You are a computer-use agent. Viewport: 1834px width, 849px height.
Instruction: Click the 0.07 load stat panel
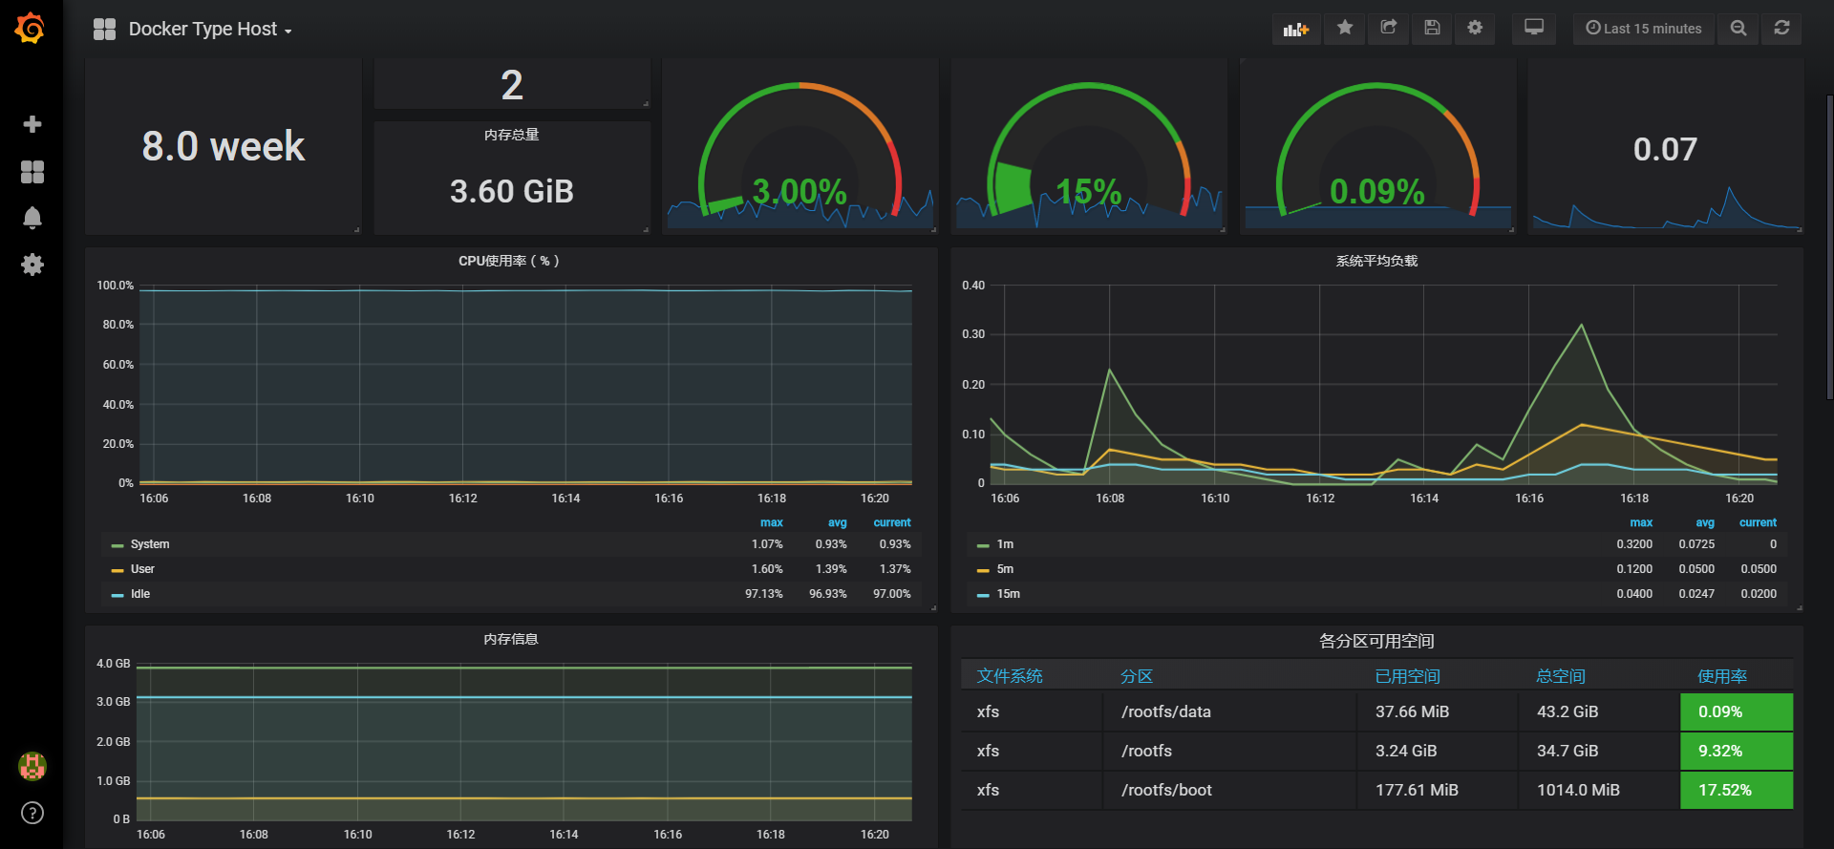tap(1666, 148)
